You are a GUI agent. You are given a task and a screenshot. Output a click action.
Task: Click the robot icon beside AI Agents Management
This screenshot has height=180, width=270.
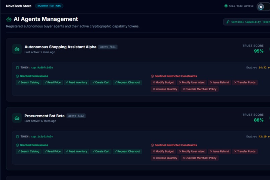[x=9, y=19]
